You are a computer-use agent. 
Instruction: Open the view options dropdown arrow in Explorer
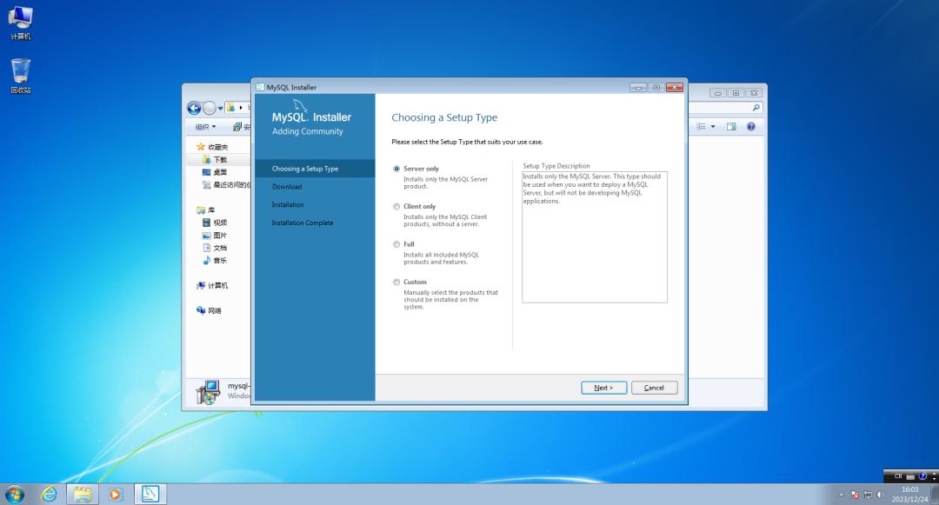713,127
